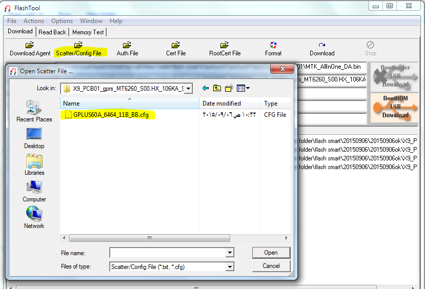The height and width of the screenshot is (289, 425).
Task: Switch to the Read Back tab
Action: [x=52, y=32]
